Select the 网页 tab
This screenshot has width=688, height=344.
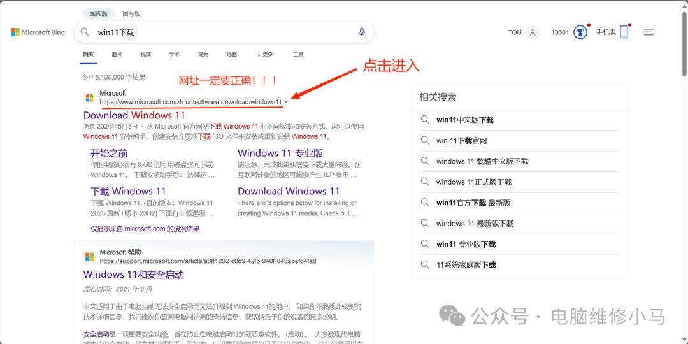point(88,54)
